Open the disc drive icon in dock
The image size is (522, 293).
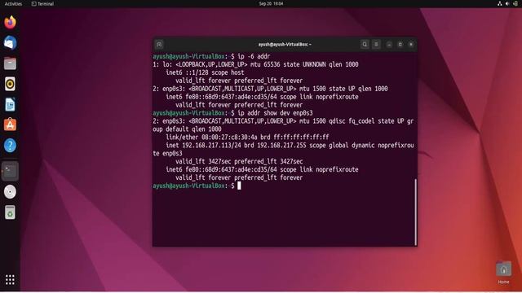coord(10,192)
